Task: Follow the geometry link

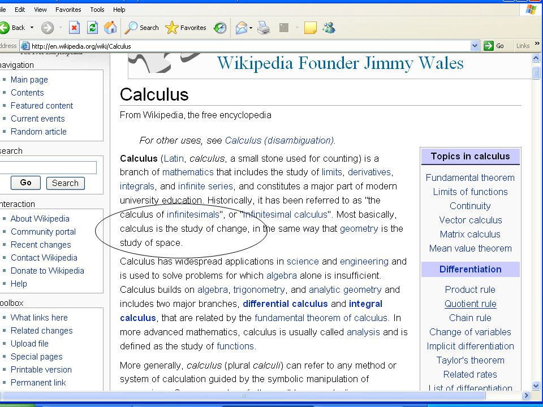Action: pos(359,229)
